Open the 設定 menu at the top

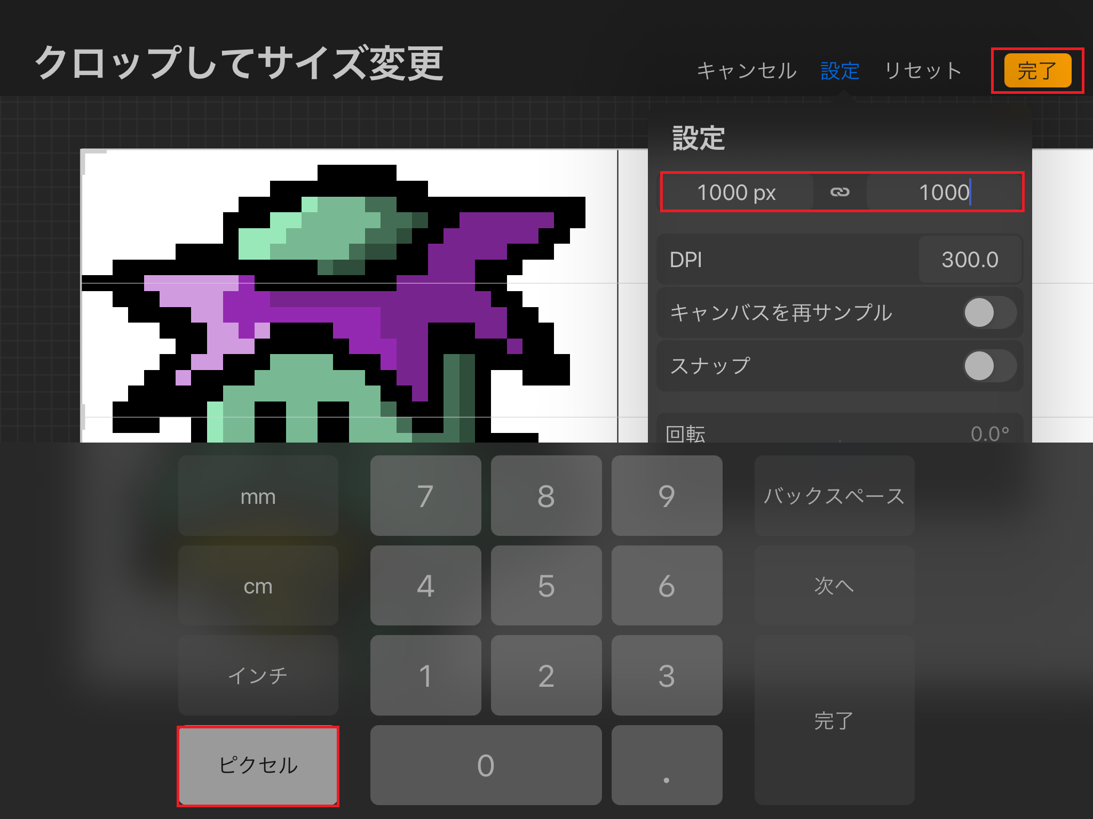coord(839,69)
